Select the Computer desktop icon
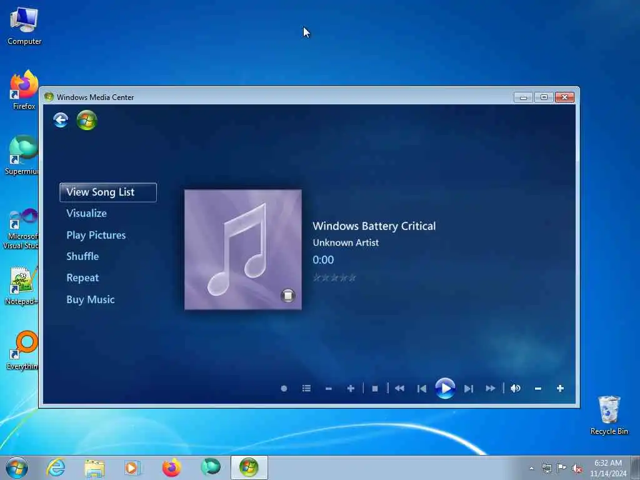The width and height of the screenshot is (640, 480). pos(24,25)
